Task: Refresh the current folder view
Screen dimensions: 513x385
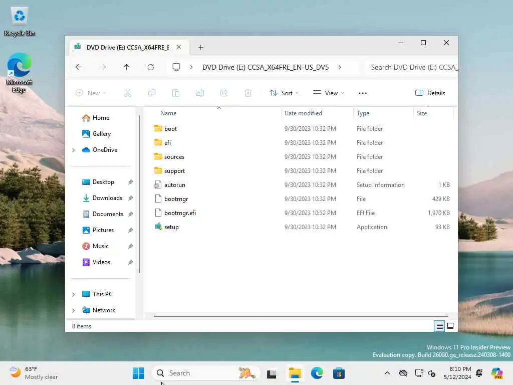Action: [151, 67]
